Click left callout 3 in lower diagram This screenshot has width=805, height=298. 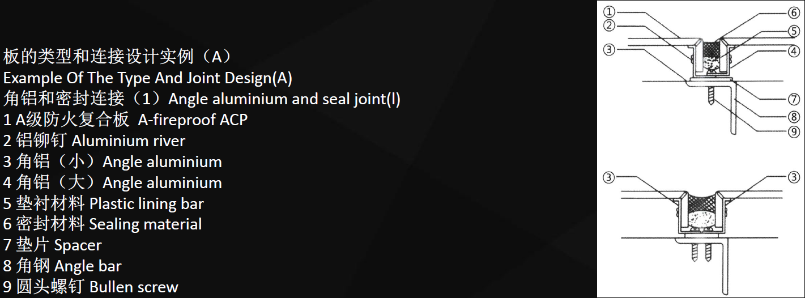click(609, 178)
